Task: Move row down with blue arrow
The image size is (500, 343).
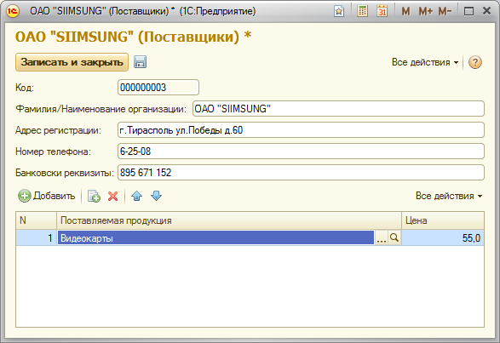Action: point(156,196)
